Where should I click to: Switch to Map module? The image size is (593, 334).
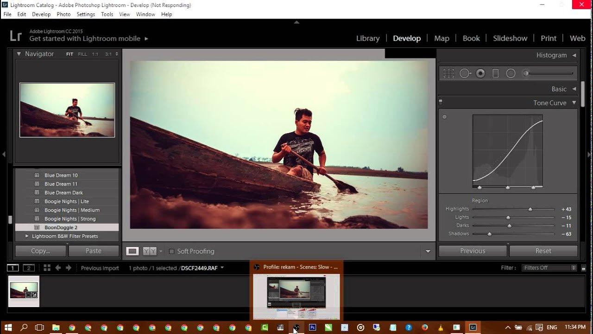(x=442, y=39)
